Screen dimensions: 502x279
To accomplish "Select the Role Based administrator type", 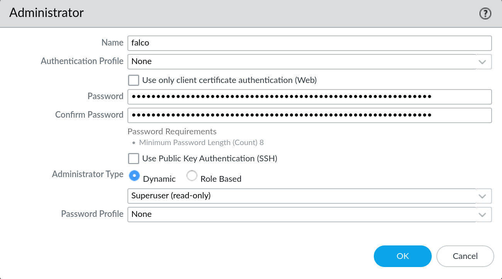I will [192, 176].
